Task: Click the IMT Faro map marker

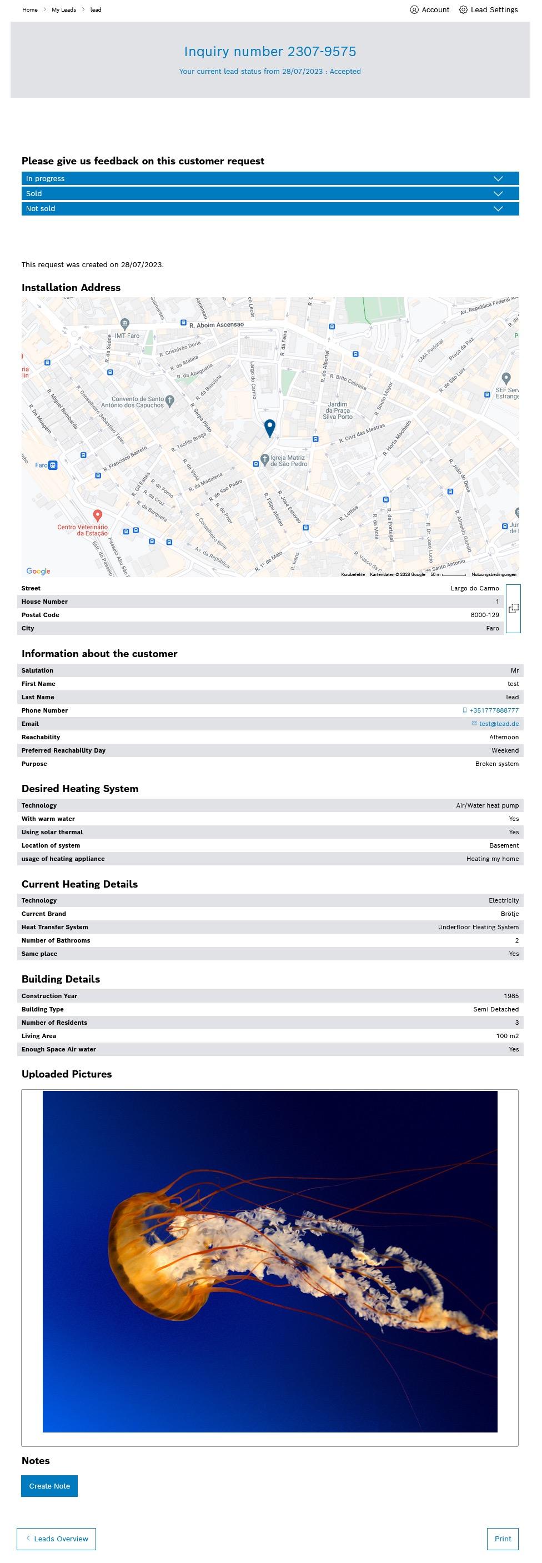Action: point(124,324)
